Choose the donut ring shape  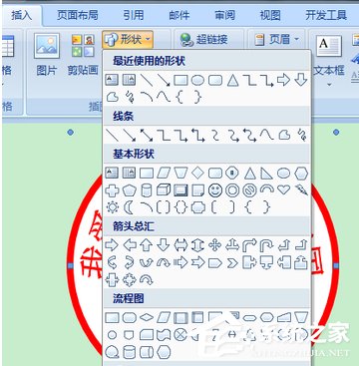[232, 190]
